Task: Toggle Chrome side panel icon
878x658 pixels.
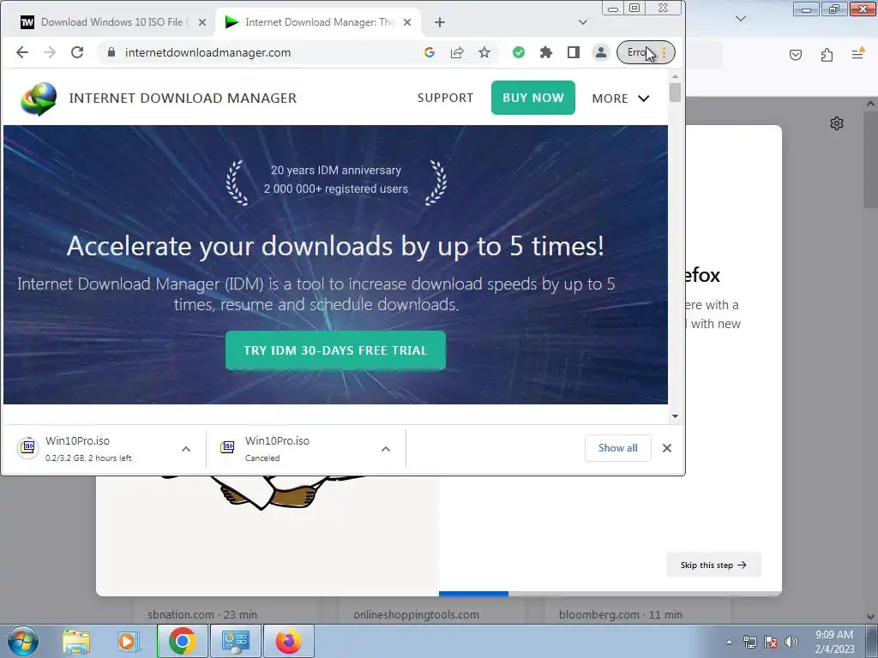Action: click(x=574, y=52)
